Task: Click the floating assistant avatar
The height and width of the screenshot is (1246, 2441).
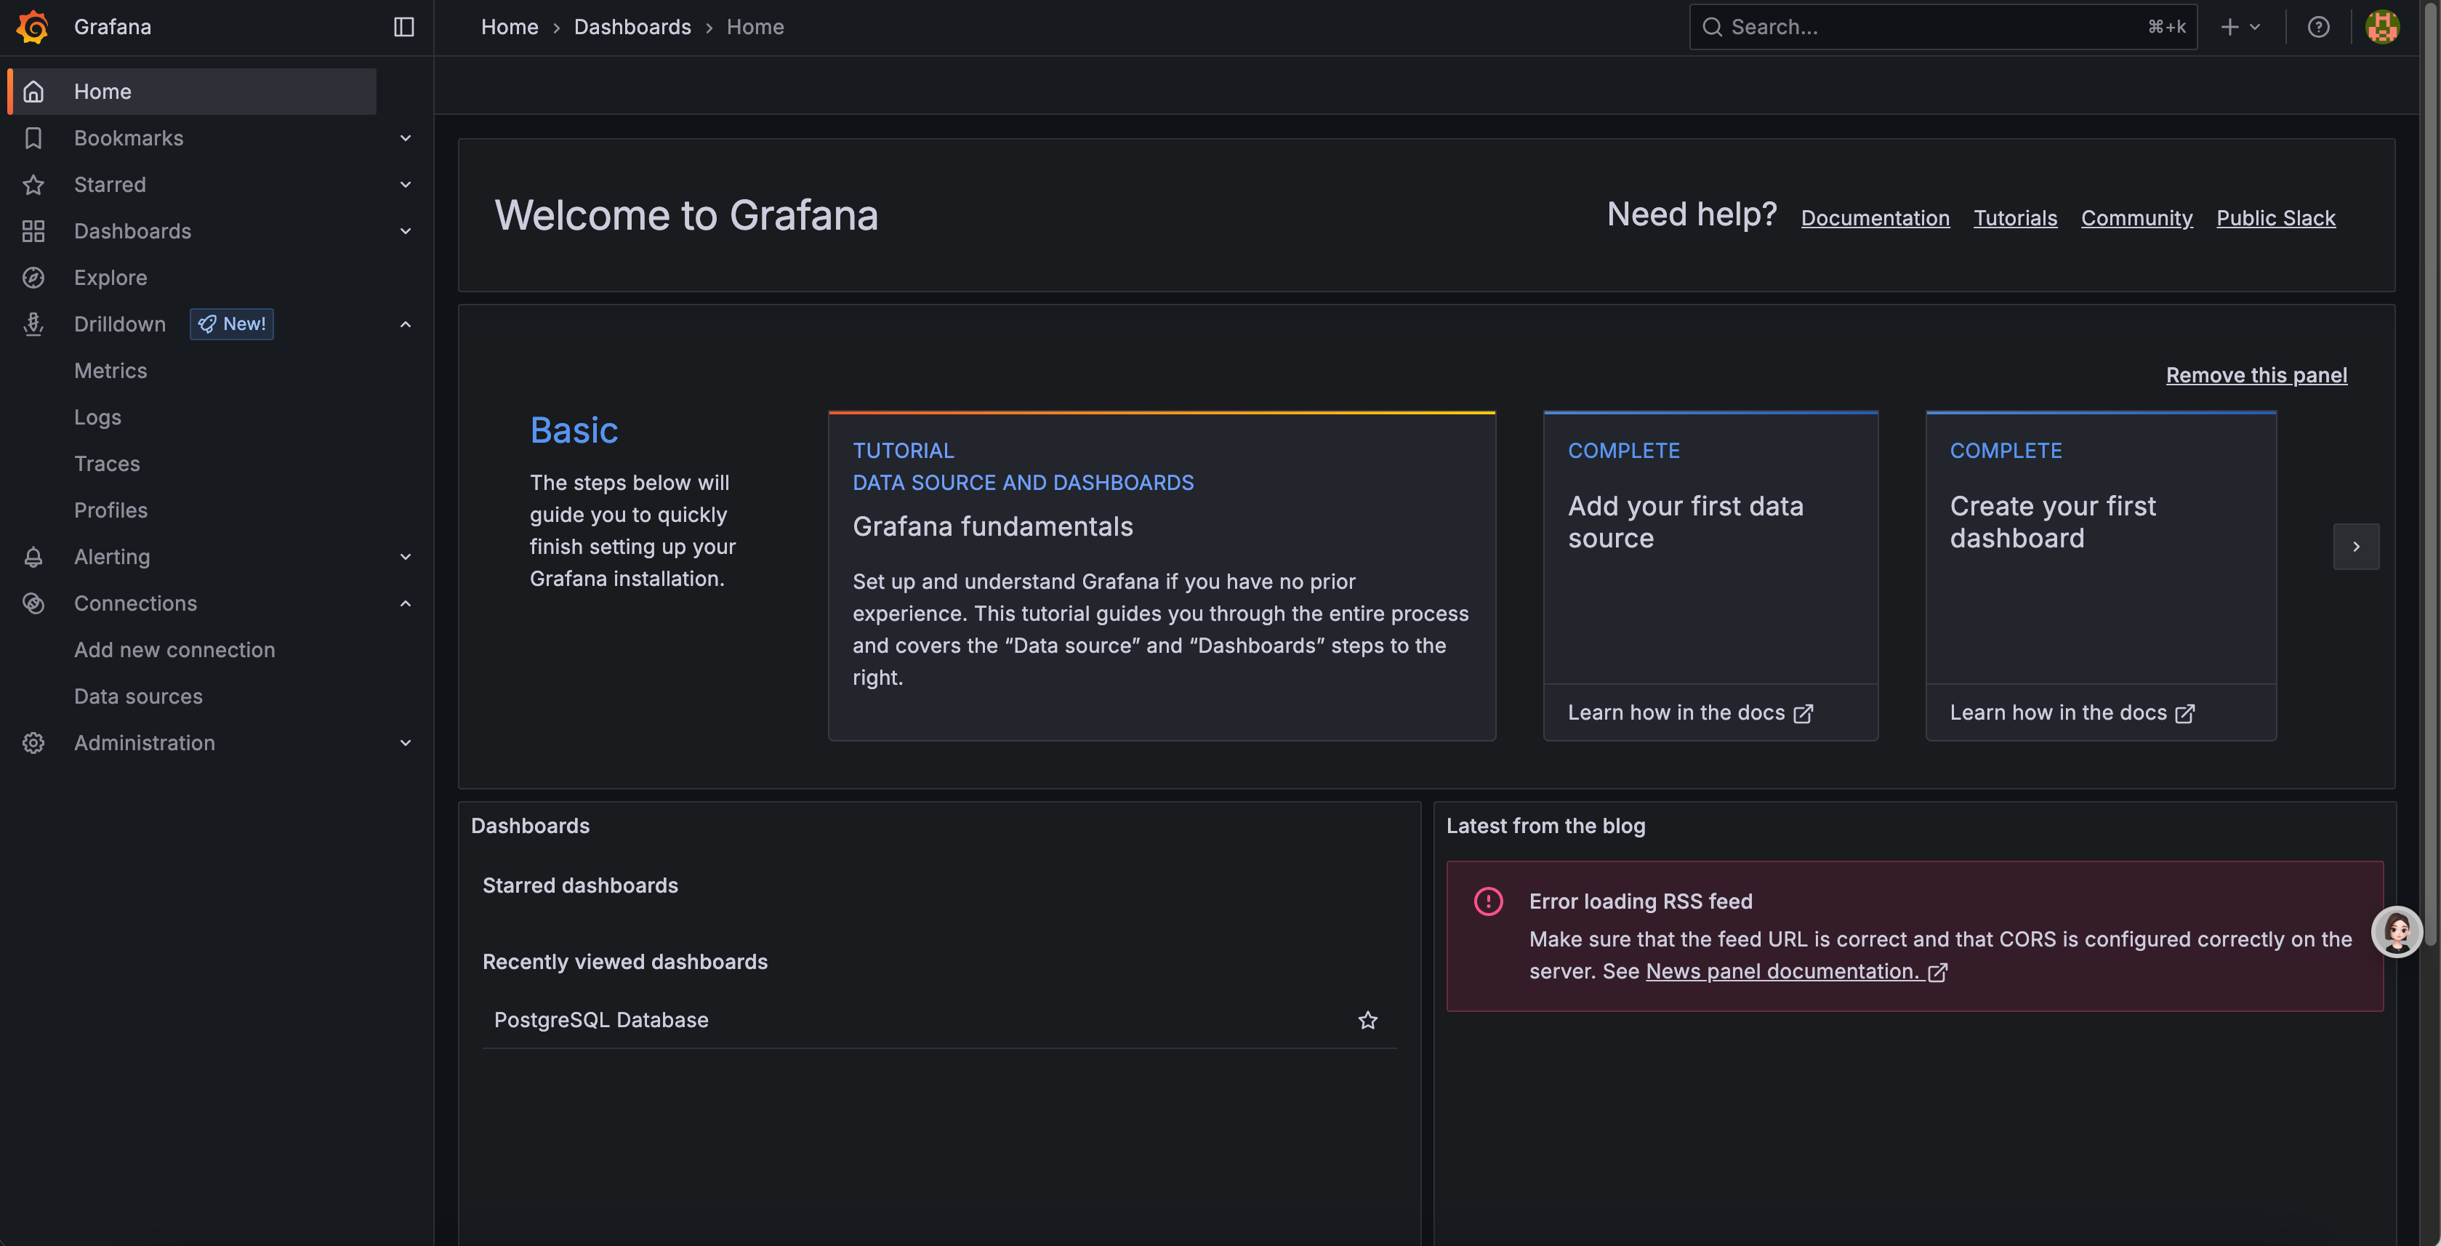Action: pos(2397,931)
